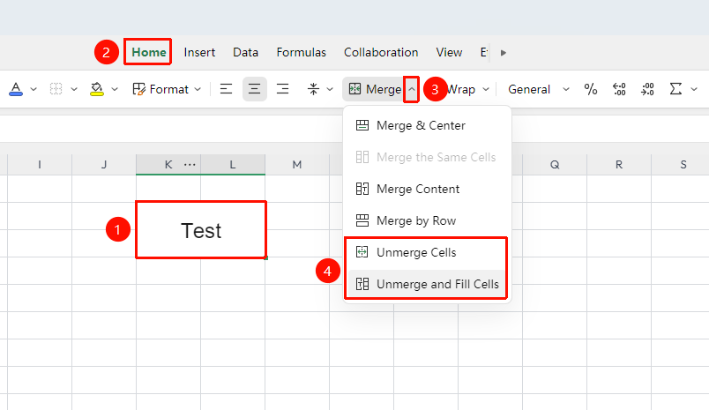Image resolution: width=709 pixels, height=410 pixels.
Task: Open the View tab
Action: pos(449,52)
